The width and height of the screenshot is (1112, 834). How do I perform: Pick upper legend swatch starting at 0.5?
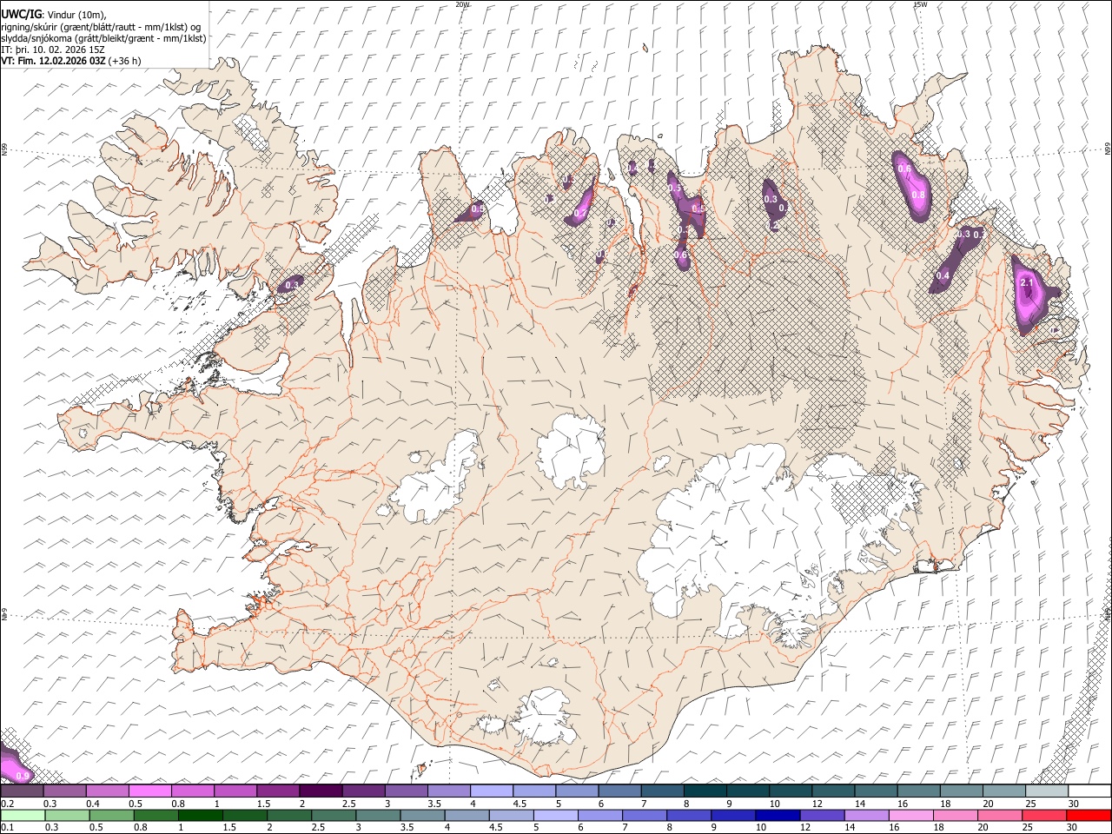point(150,791)
